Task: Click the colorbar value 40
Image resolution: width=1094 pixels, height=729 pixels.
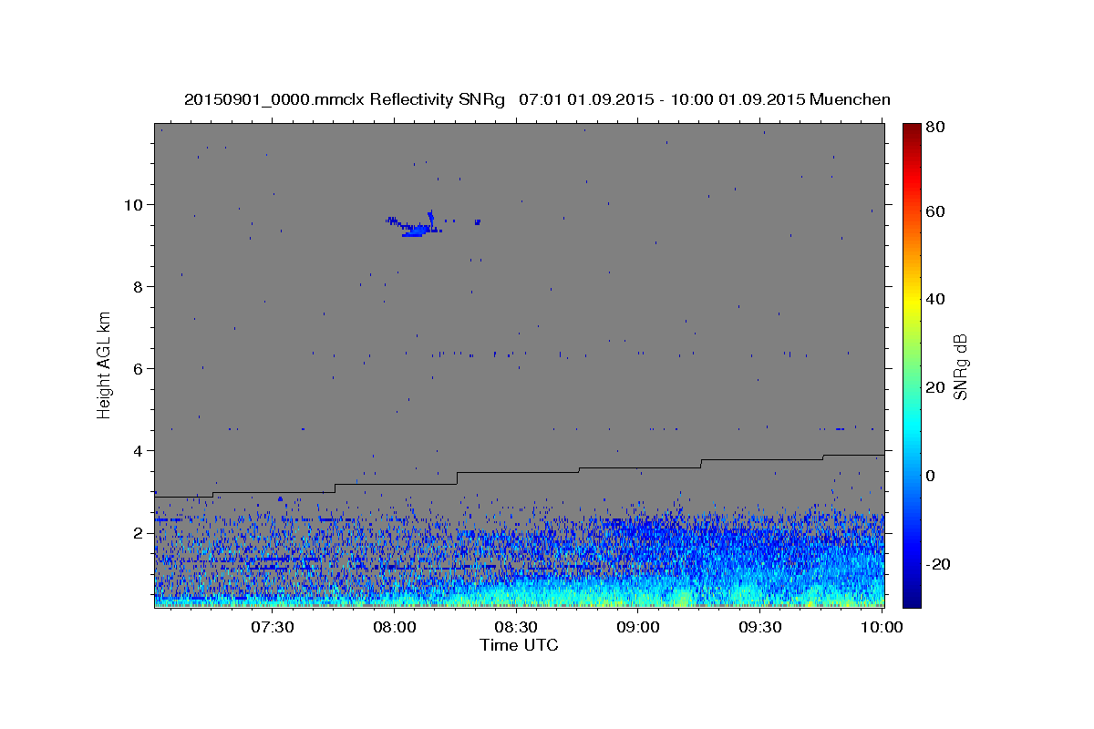Action: pyautogui.click(x=934, y=299)
